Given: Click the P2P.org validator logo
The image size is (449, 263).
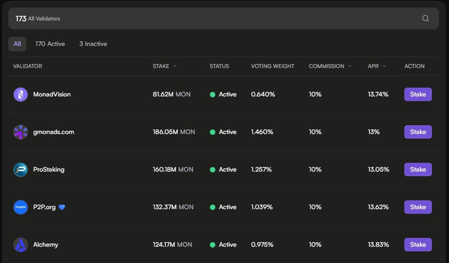Looking at the screenshot, I should pos(20,207).
